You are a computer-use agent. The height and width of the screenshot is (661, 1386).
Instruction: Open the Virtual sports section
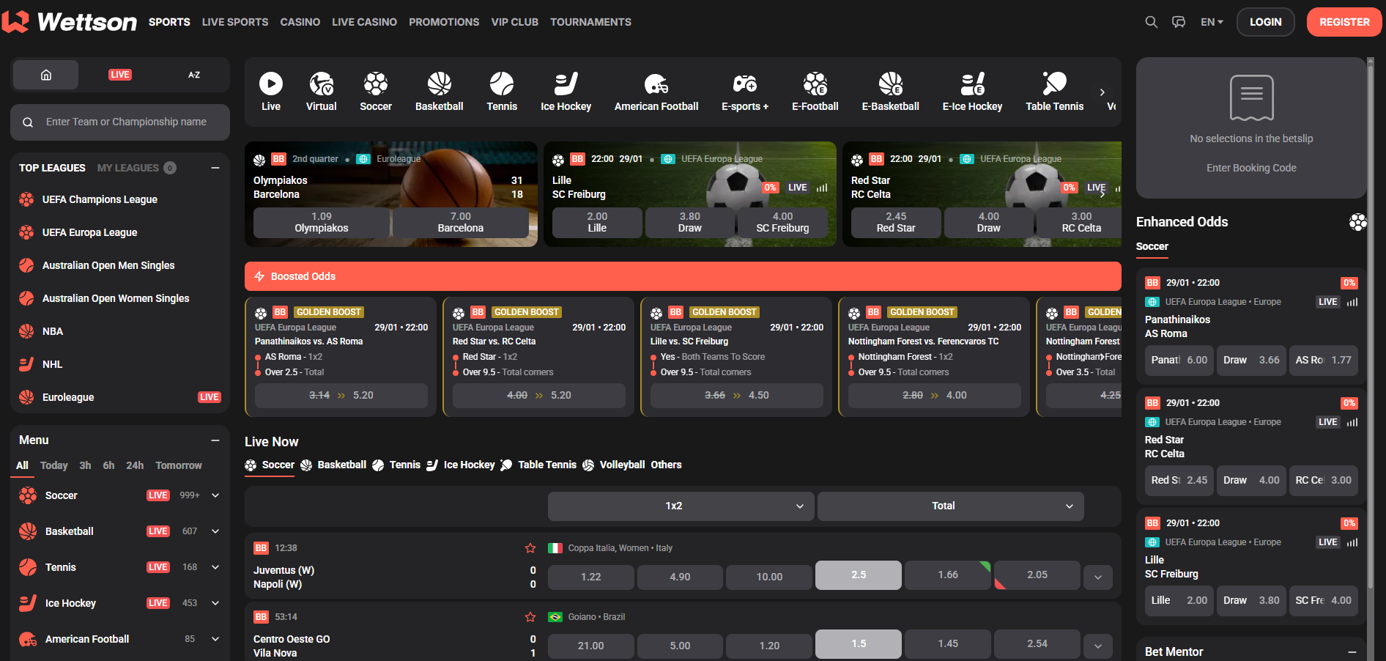321,89
